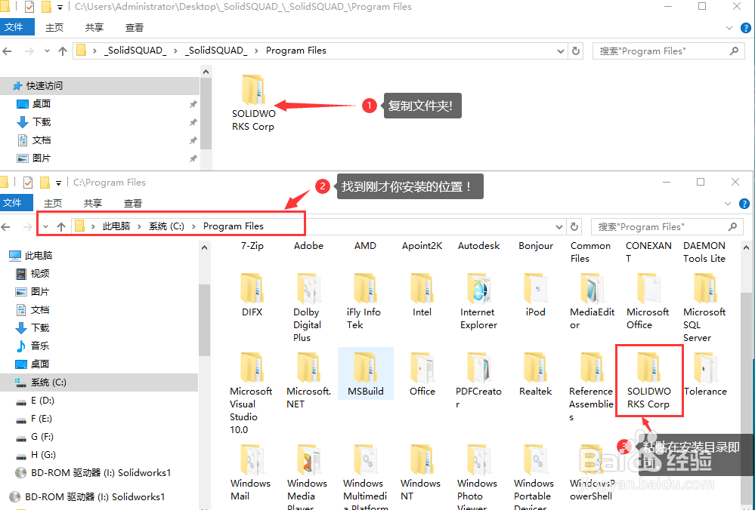Screen dimensions: 755x510
Task: Select SOLIDWORKS Corp folder in lower window
Action: coord(649,380)
